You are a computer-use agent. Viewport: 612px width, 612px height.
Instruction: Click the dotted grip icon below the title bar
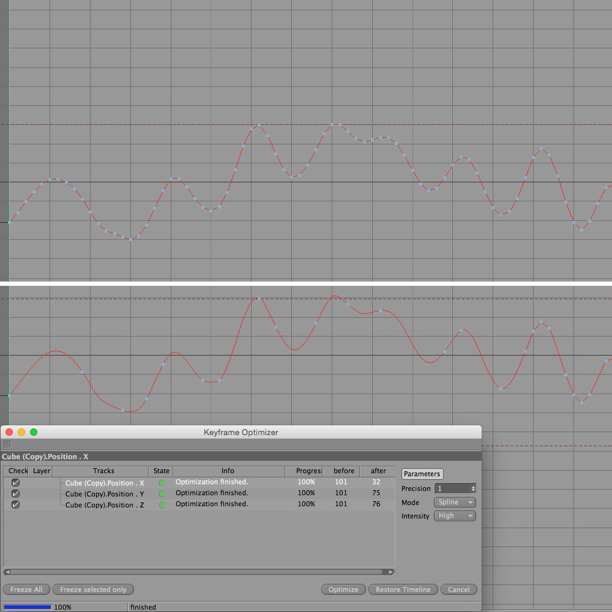tap(7, 444)
